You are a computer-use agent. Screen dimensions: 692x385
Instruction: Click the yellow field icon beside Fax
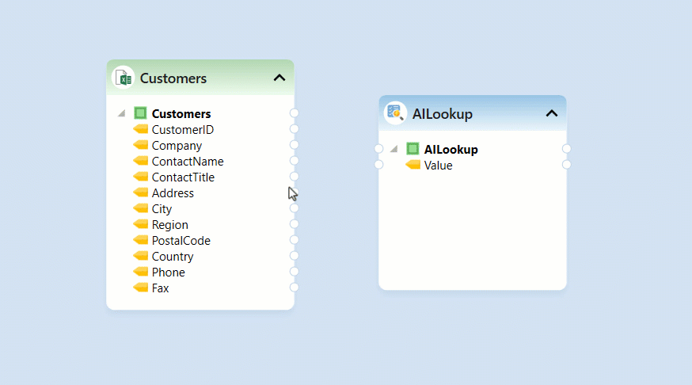tap(141, 288)
